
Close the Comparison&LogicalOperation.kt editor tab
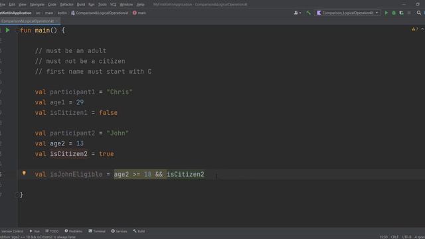(x=57, y=21)
